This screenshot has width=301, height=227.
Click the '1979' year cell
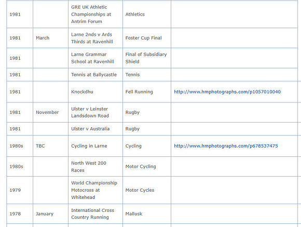point(20,190)
